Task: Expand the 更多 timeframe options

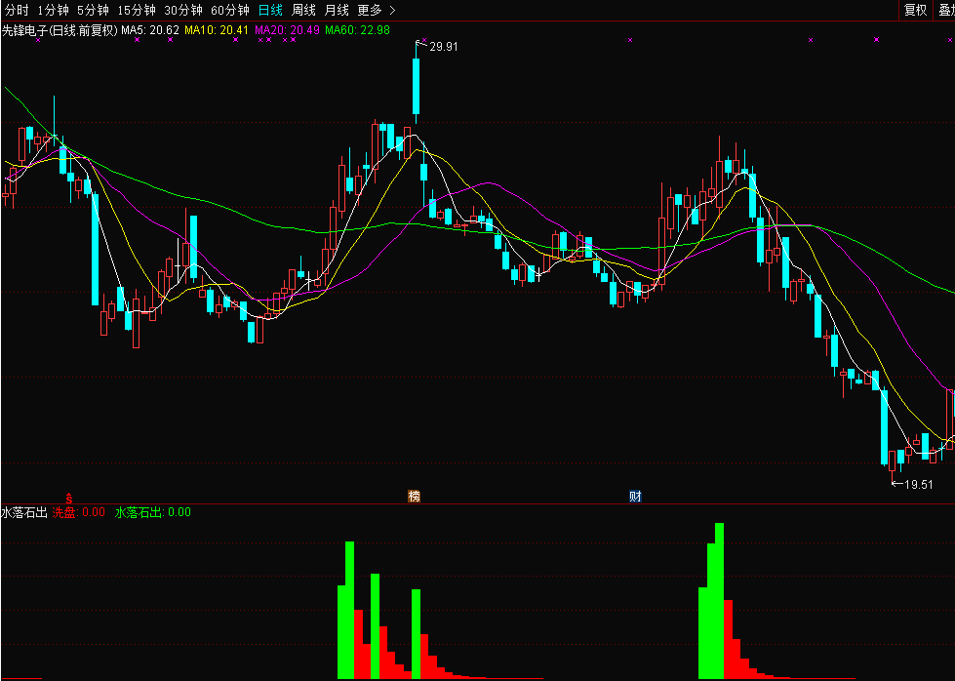Action: click(377, 11)
